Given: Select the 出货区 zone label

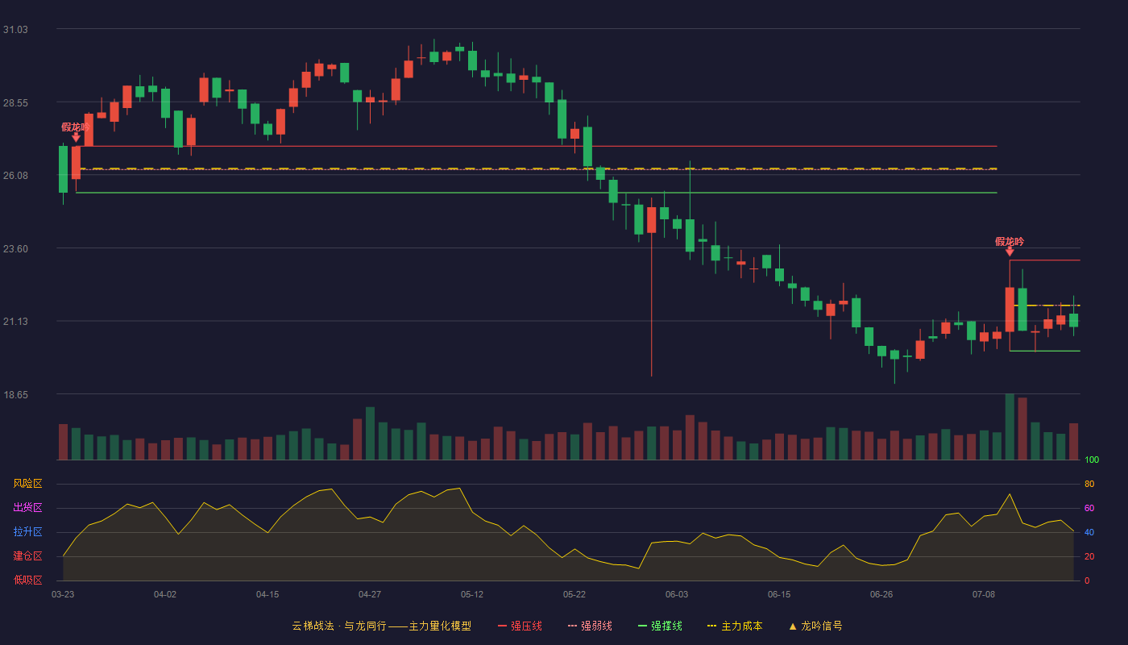Looking at the screenshot, I should [x=27, y=508].
